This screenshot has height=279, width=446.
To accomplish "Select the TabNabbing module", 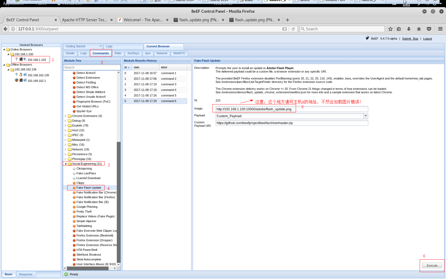I will click(x=84, y=226).
